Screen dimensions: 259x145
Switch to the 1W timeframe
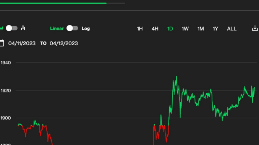pos(185,29)
